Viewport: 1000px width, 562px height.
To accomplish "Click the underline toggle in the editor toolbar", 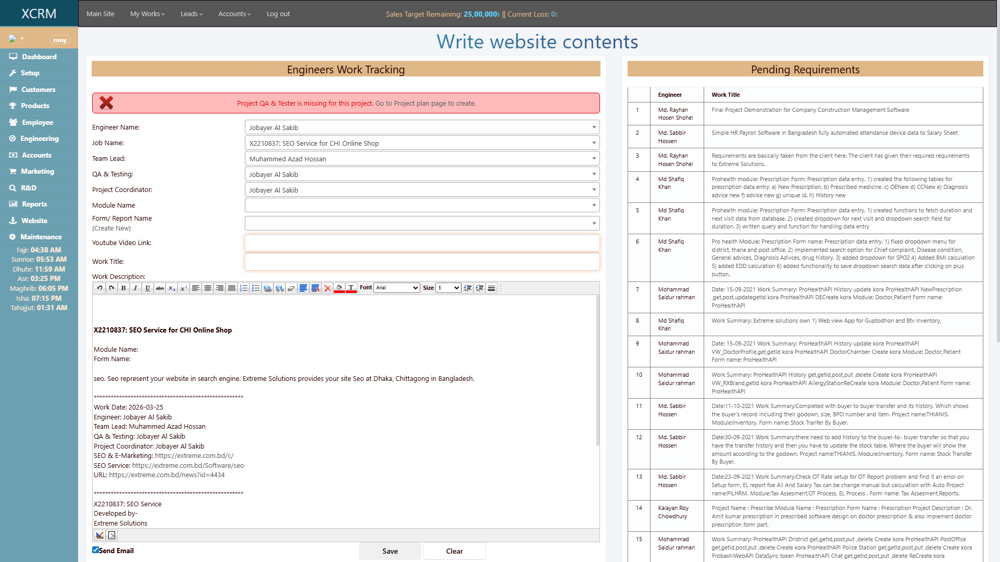I will tap(147, 288).
